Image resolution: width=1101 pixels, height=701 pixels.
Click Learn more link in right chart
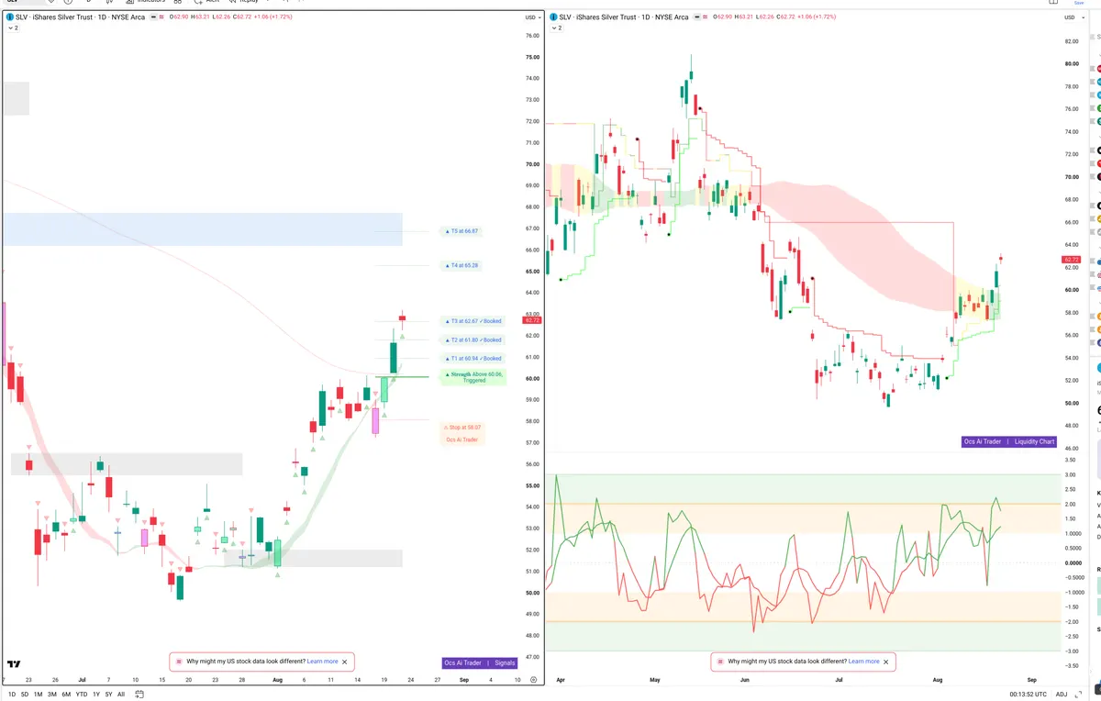863,661
